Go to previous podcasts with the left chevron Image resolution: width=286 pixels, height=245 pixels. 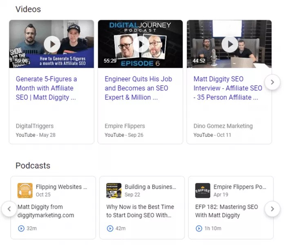pyautogui.click(x=9, y=209)
